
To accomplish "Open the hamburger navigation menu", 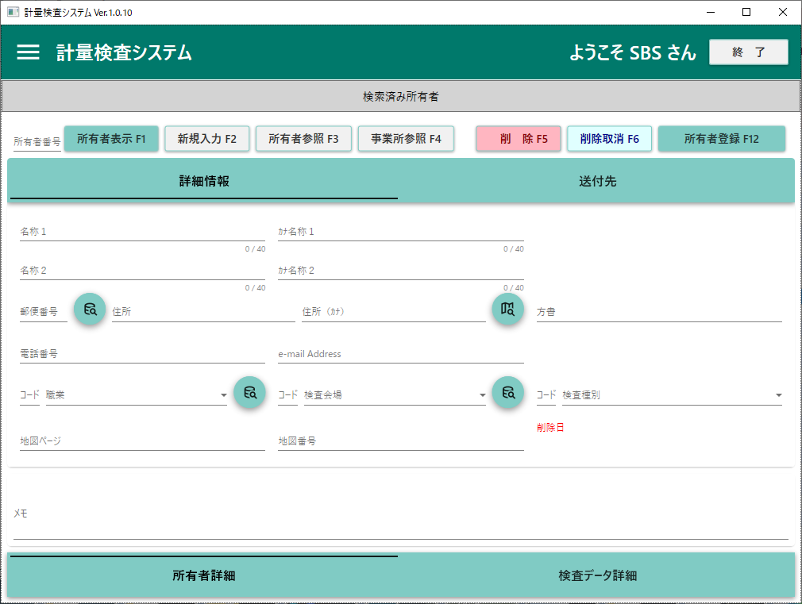I will click(29, 52).
